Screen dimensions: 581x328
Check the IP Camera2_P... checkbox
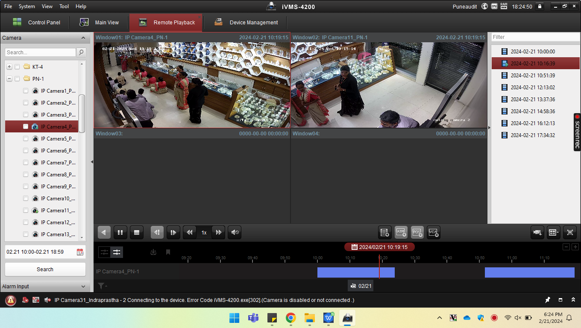click(26, 103)
